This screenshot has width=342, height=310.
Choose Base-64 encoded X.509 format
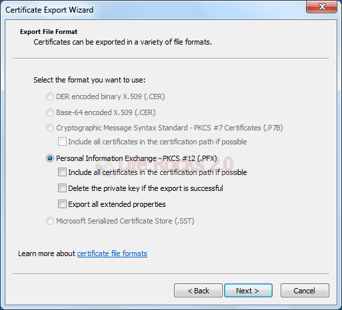50,112
